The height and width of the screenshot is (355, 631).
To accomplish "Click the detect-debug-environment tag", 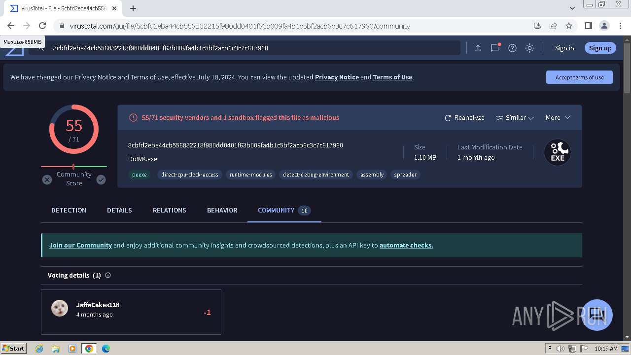I will point(316,175).
